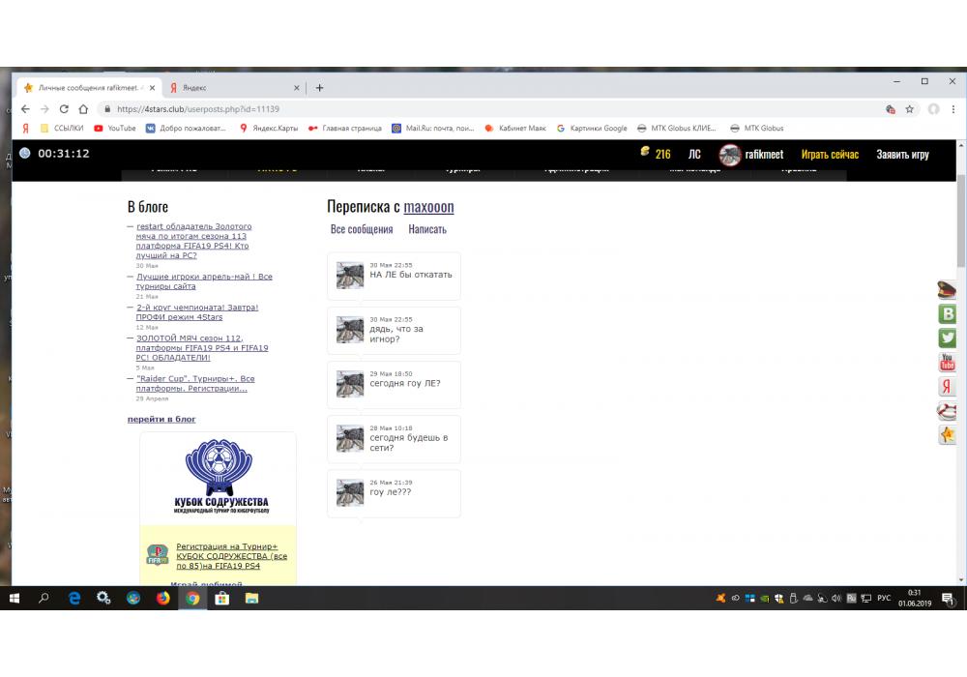This screenshot has width=967, height=677.
Task: Click the site clock icon beside 00:31:12
Action: (x=25, y=154)
